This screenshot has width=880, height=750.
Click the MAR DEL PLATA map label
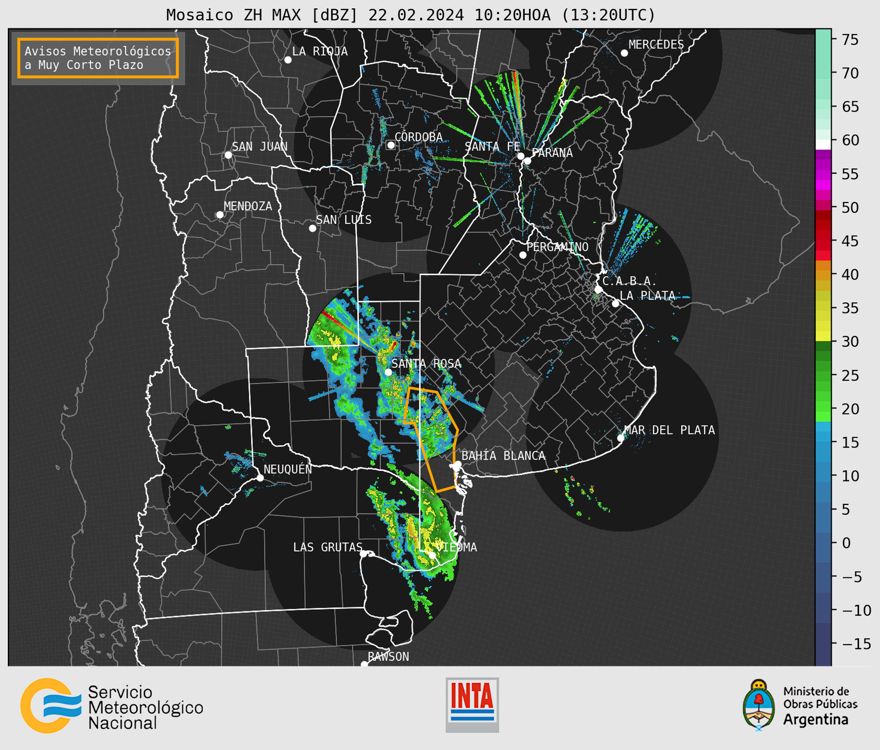(670, 430)
